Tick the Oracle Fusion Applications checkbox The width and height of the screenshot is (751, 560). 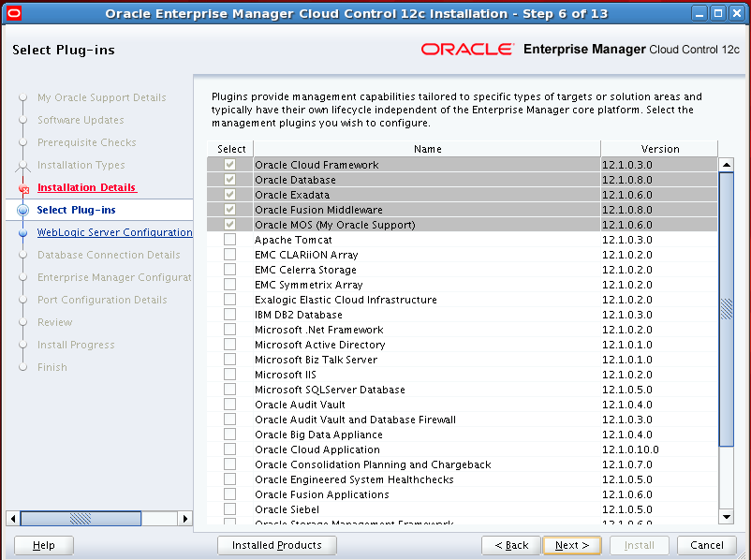point(230,494)
